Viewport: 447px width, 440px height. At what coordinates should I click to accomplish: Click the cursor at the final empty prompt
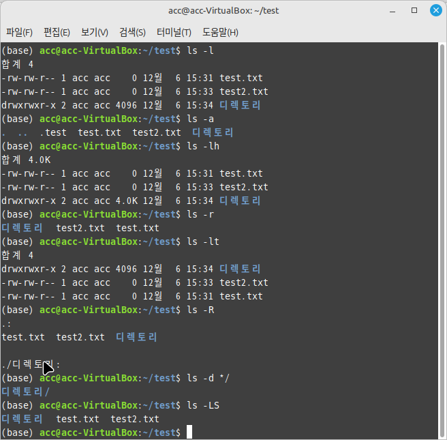pos(189,432)
